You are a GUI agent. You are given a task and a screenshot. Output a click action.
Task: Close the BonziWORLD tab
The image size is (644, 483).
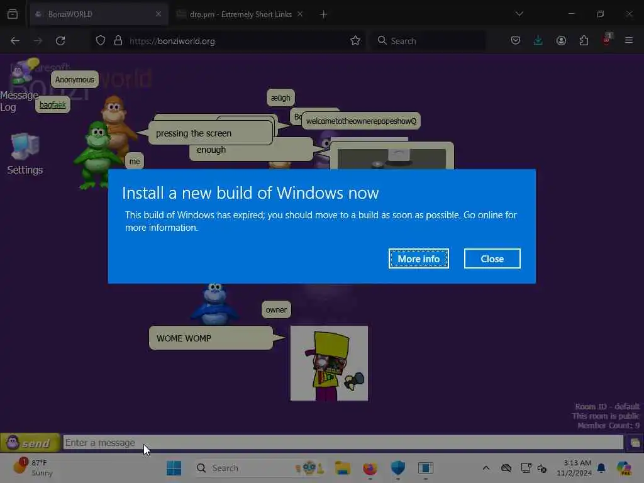pos(158,14)
